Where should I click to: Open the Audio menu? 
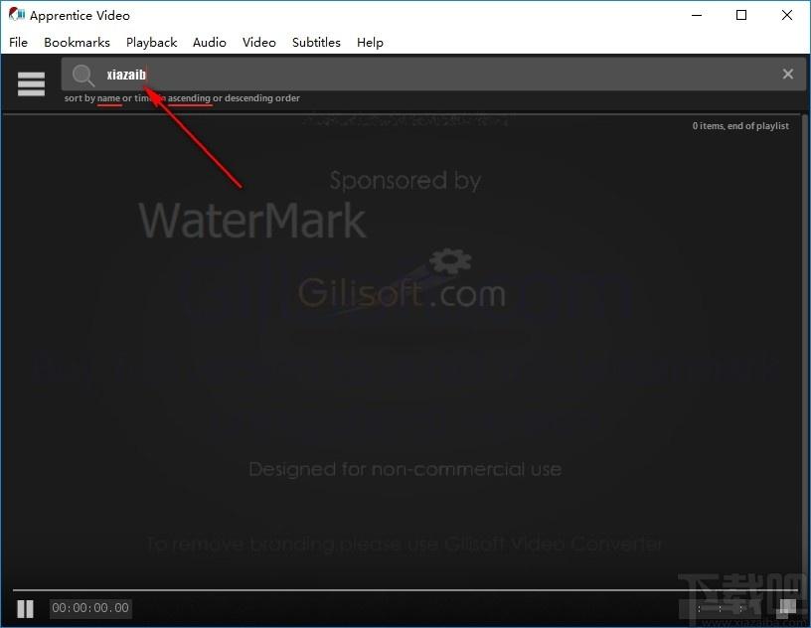click(209, 43)
